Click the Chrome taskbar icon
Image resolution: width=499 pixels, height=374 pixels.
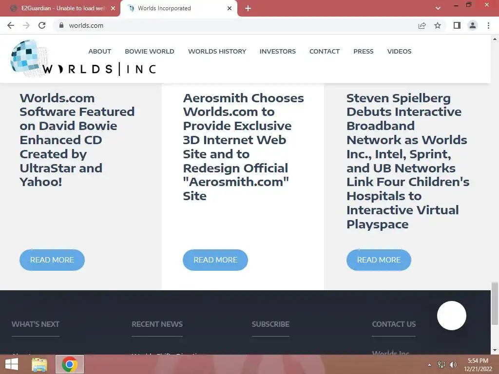click(x=70, y=364)
